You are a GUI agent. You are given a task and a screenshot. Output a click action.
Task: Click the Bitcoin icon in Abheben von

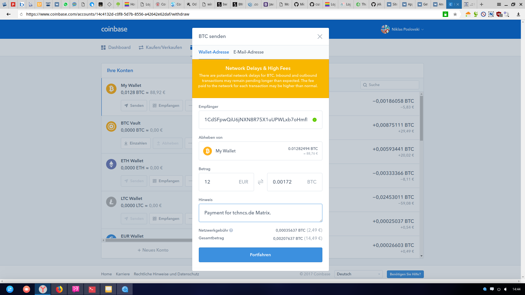click(207, 151)
